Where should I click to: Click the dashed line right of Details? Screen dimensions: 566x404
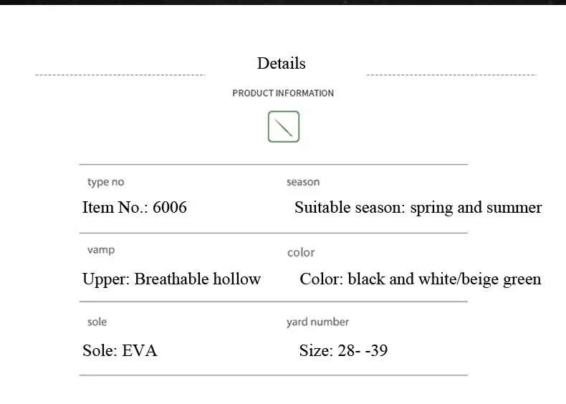click(451, 74)
